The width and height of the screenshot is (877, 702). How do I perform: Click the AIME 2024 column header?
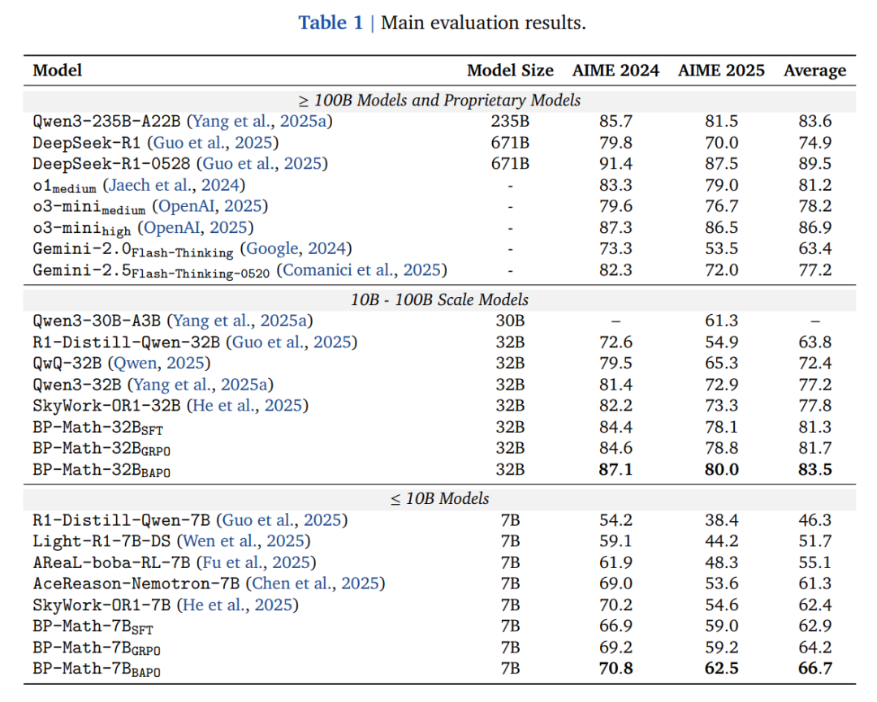tap(616, 71)
